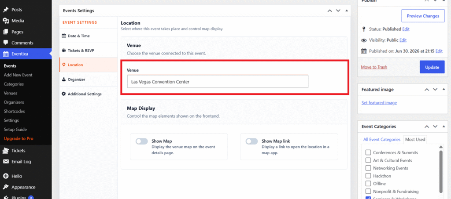Image resolution: width=451 pixels, height=199 pixels.
Task: Open the Venue selection field
Action: (218, 81)
